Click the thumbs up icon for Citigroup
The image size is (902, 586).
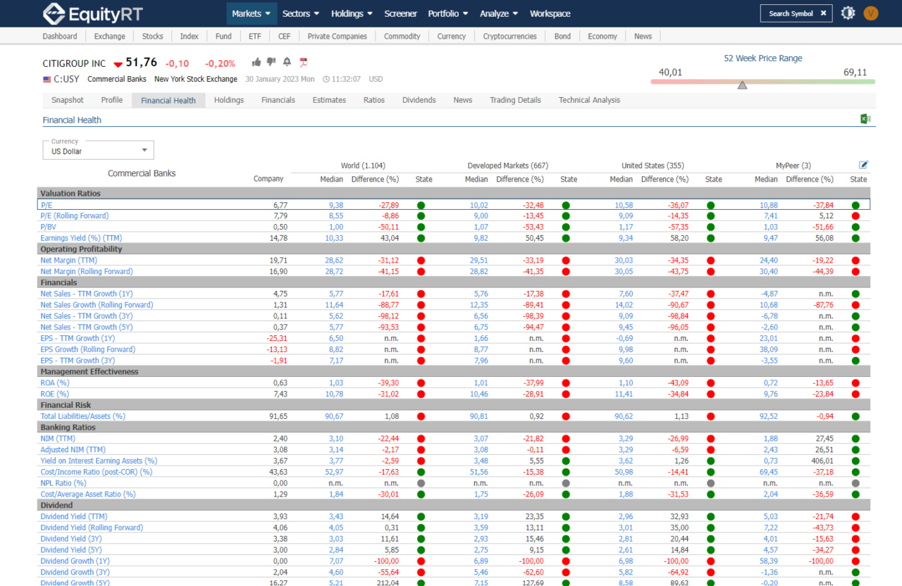[x=257, y=62]
